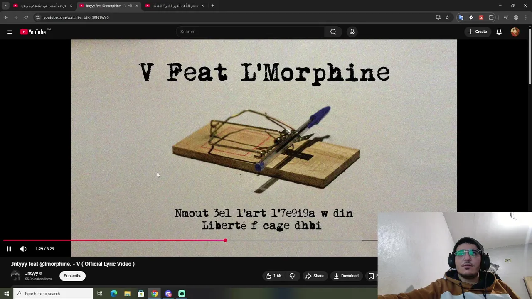Click the red scrubber handle on the progress bar
532x299 pixels.
pos(225,240)
